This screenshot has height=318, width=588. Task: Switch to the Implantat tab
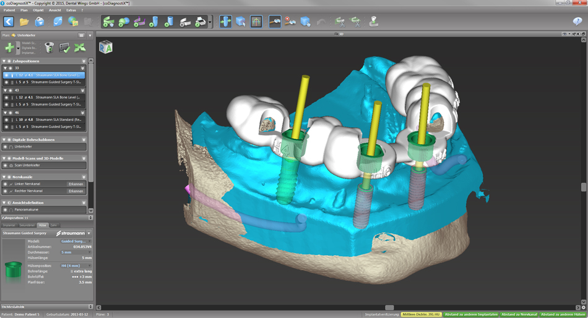click(9, 225)
